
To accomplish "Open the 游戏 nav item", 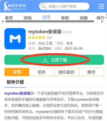I will [x=27, y=18].
